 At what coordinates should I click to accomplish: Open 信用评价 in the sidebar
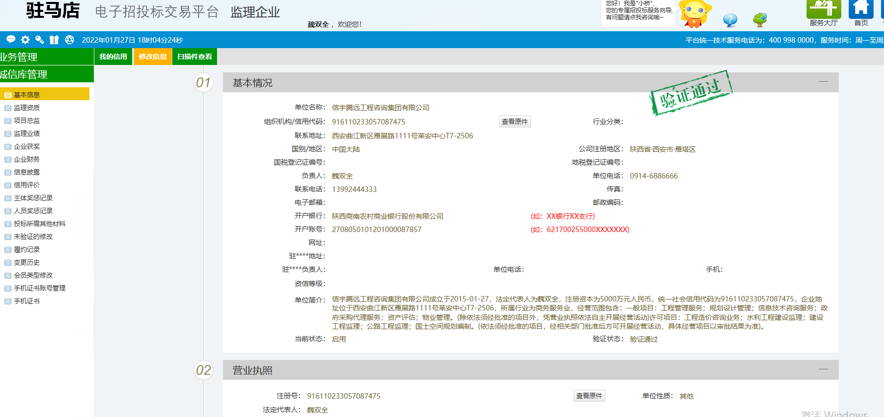click(27, 185)
